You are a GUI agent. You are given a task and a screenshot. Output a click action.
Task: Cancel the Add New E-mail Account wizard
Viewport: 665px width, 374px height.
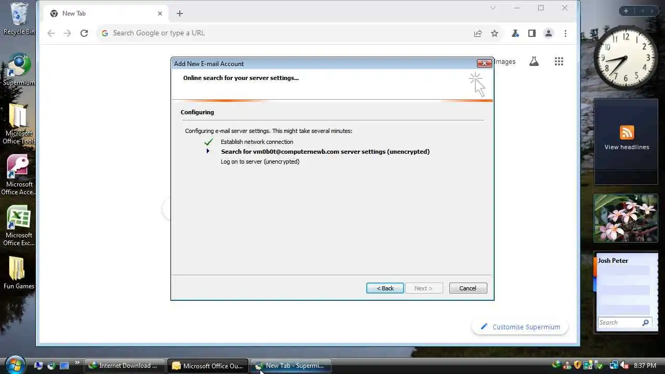[468, 288]
